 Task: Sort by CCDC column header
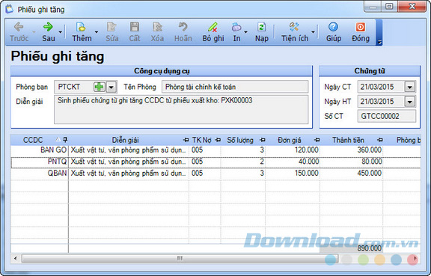click(x=33, y=140)
